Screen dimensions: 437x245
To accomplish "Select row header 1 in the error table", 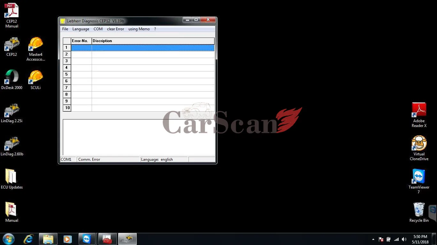I will pyautogui.click(x=67, y=48).
